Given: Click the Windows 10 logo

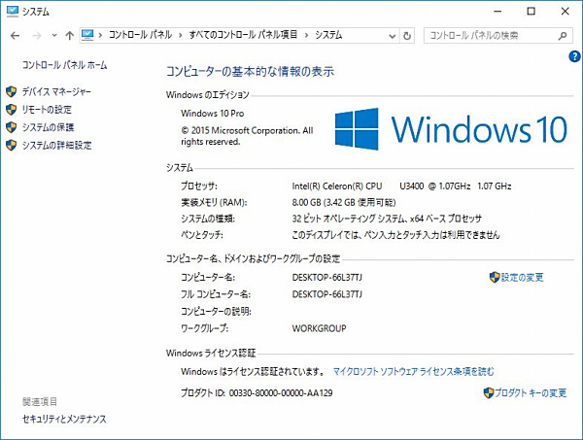Looking at the screenshot, I should coord(451,129).
